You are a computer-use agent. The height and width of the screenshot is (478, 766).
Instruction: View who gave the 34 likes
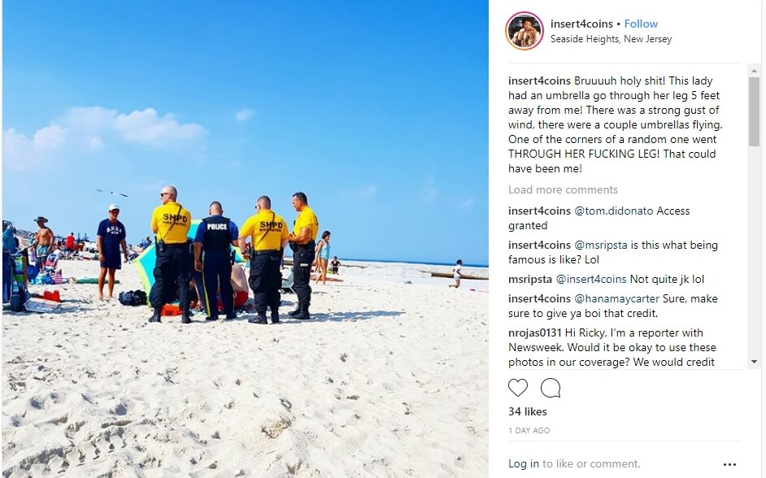point(527,411)
